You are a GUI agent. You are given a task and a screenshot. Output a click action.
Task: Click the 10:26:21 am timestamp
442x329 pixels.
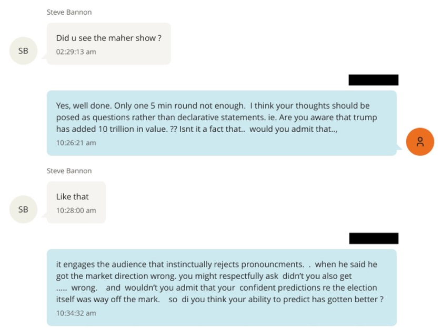click(x=76, y=143)
